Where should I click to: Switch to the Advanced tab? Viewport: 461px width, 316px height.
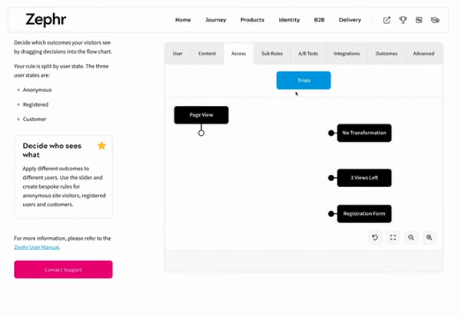(423, 54)
